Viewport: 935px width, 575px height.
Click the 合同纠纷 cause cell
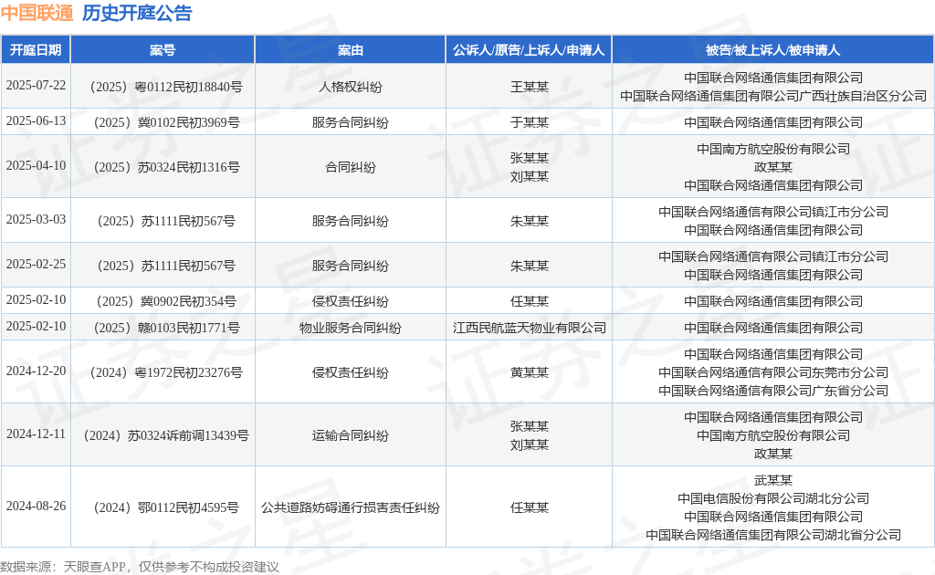[350, 167]
